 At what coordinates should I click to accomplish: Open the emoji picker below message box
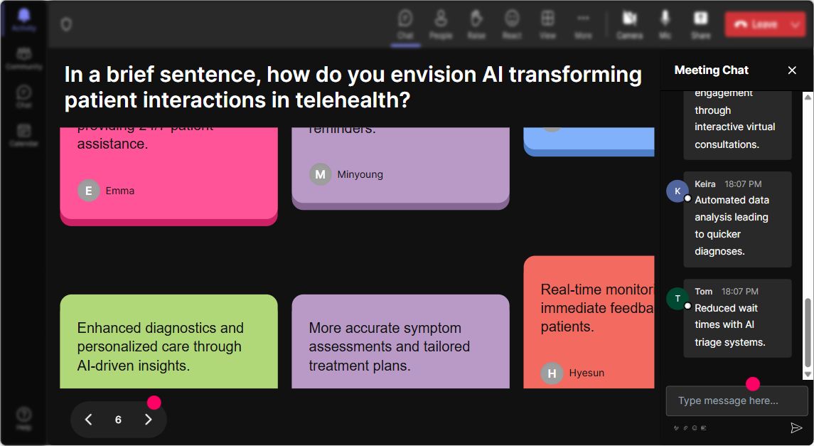click(695, 428)
